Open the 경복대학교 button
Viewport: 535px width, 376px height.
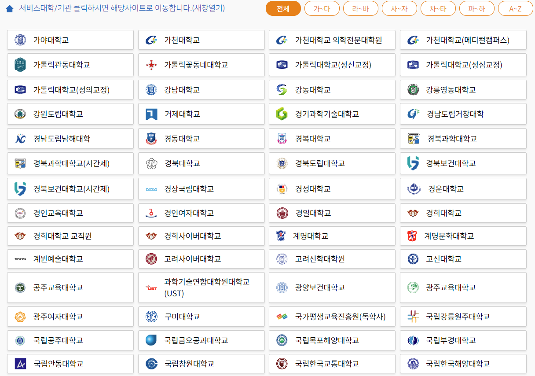point(332,139)
